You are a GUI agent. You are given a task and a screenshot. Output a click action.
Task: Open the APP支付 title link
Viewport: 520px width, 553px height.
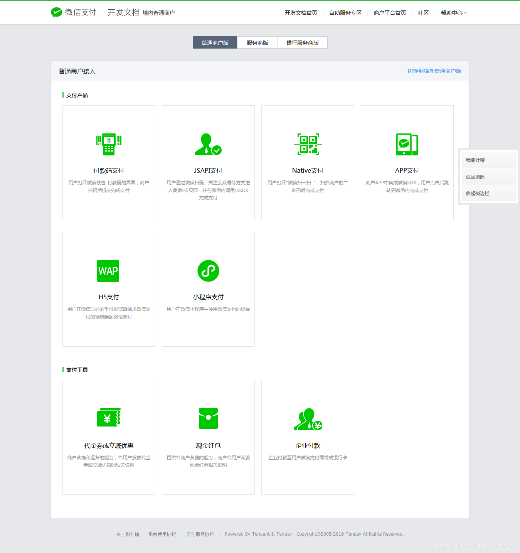pos(407,170)
